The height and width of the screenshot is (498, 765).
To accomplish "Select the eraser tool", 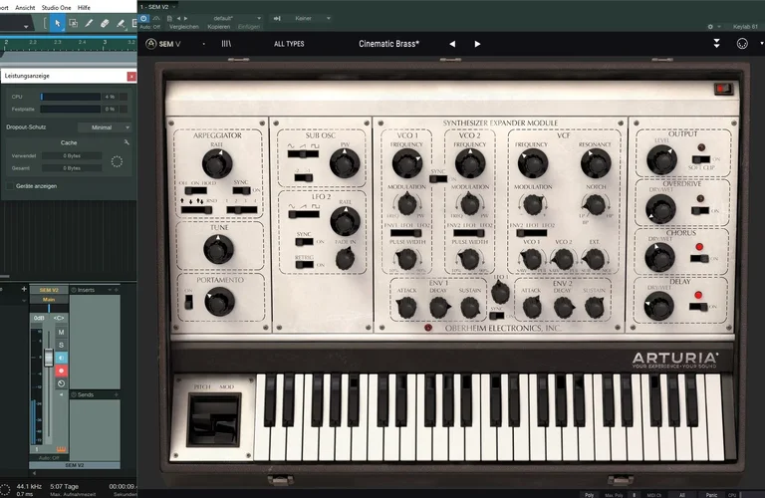I will [x=107, y=23].
